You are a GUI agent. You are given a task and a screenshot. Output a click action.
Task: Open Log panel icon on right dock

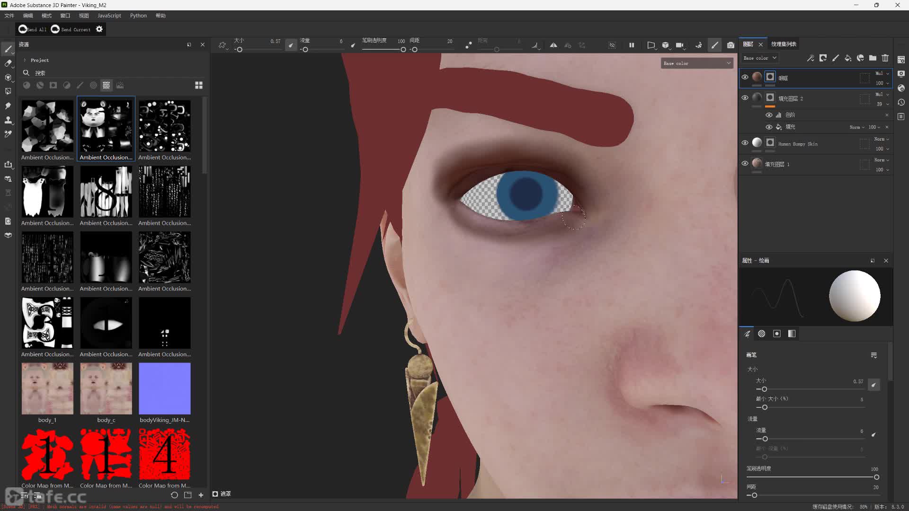[x=901, y=116]
